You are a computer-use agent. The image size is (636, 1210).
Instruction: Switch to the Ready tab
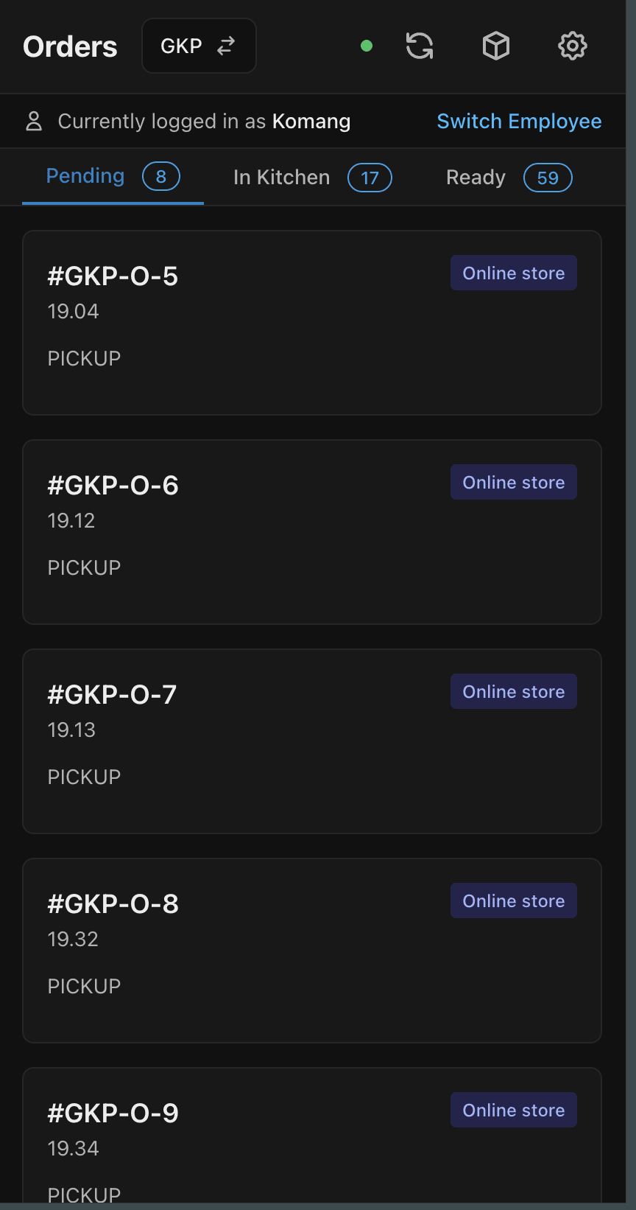point(476,177)
